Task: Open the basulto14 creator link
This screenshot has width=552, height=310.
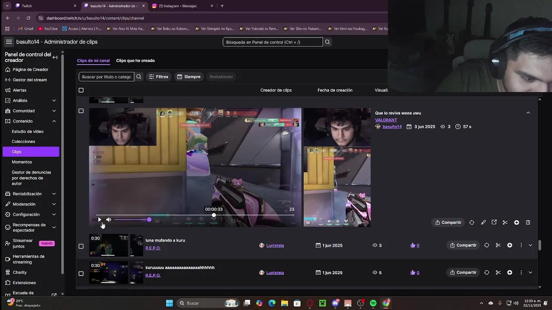Action: pyautogui.click(x=392, y=127)
